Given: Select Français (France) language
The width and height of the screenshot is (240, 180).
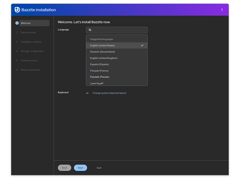Looking at the screenshot, I should pos(117,71).
